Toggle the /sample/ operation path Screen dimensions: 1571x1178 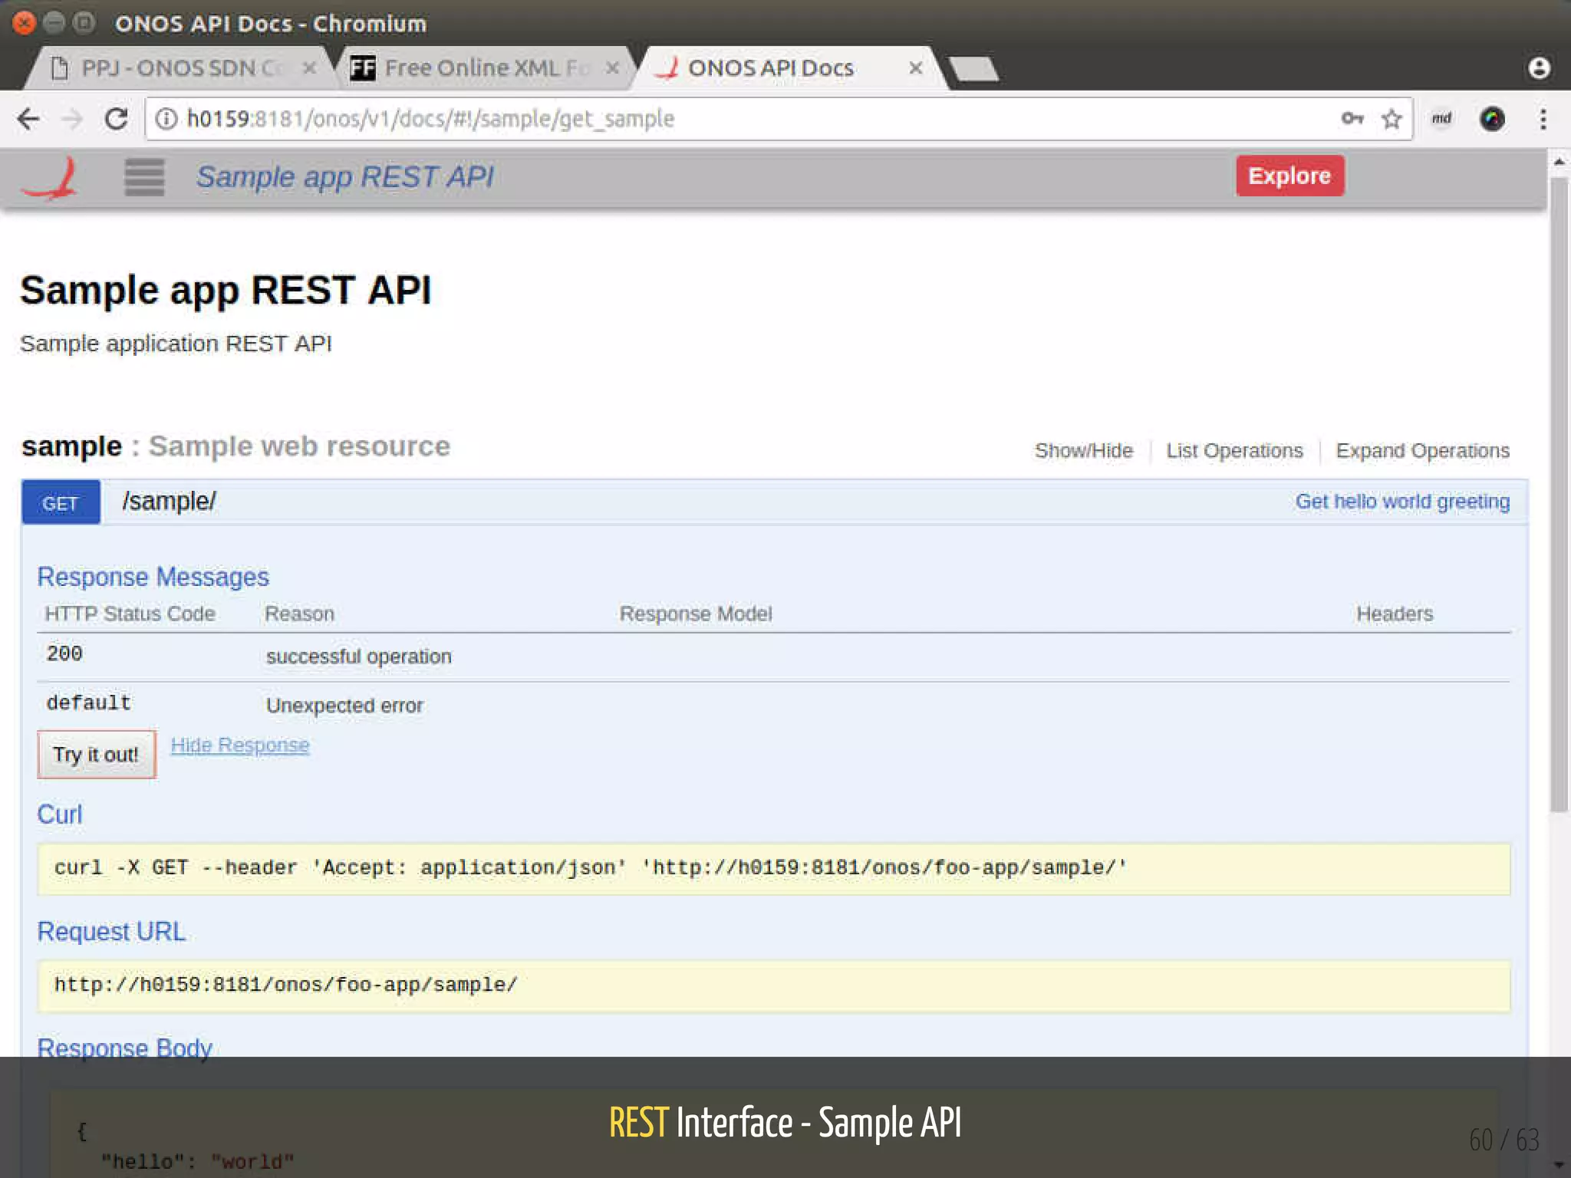click(x=170, y=502)
